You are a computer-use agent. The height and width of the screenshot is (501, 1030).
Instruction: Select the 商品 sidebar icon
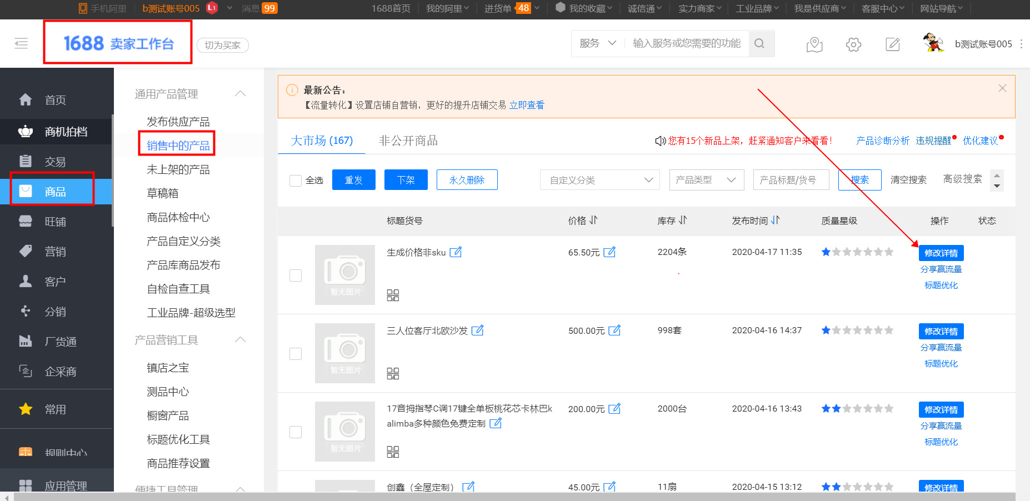pyautogui.click(x=25, y=191)
